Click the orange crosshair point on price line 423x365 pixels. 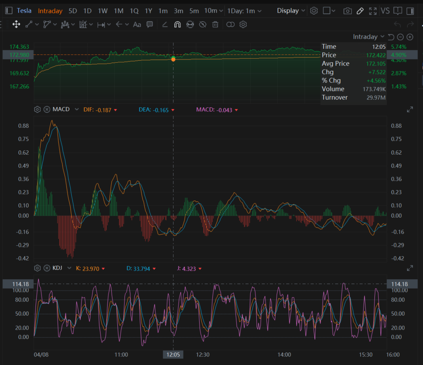(173, 59)
